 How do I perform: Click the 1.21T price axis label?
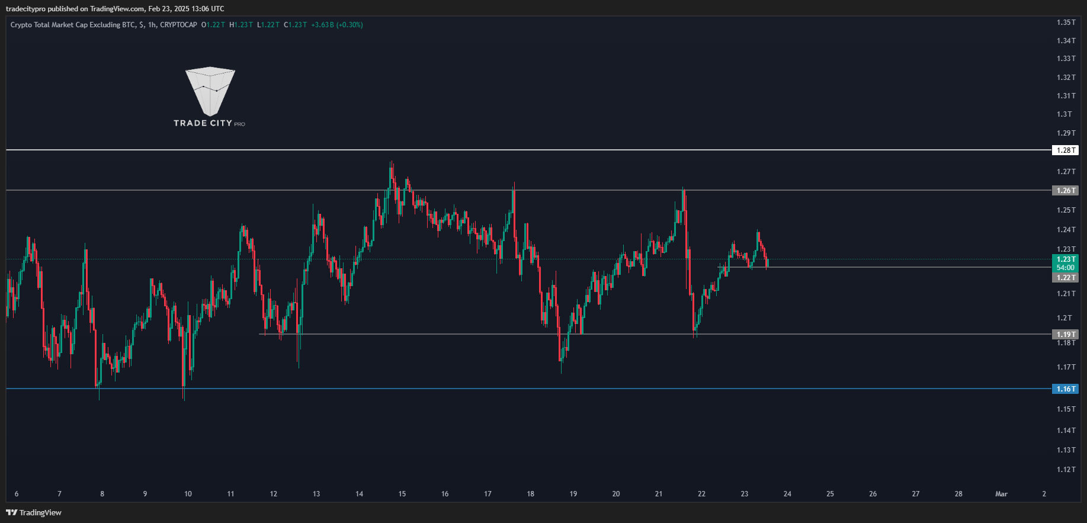pos(1066,294)
